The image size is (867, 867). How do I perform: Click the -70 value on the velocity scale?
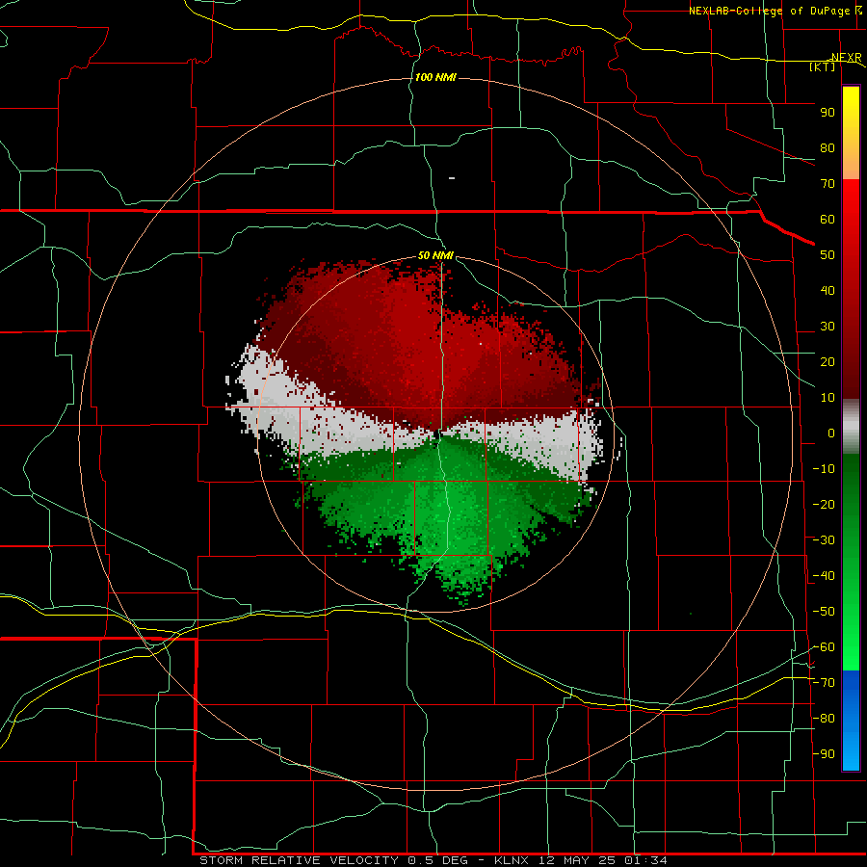click(824, 683)
